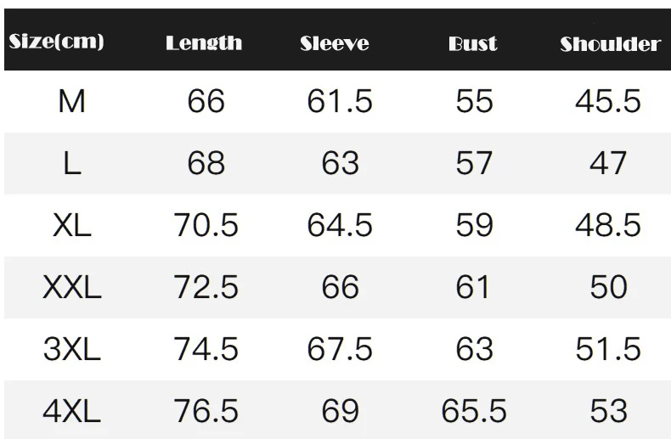Image resolution: width=671 pixels, height=439 pixels.
Task: Select the L size row label
Action: tap(71, 163)
